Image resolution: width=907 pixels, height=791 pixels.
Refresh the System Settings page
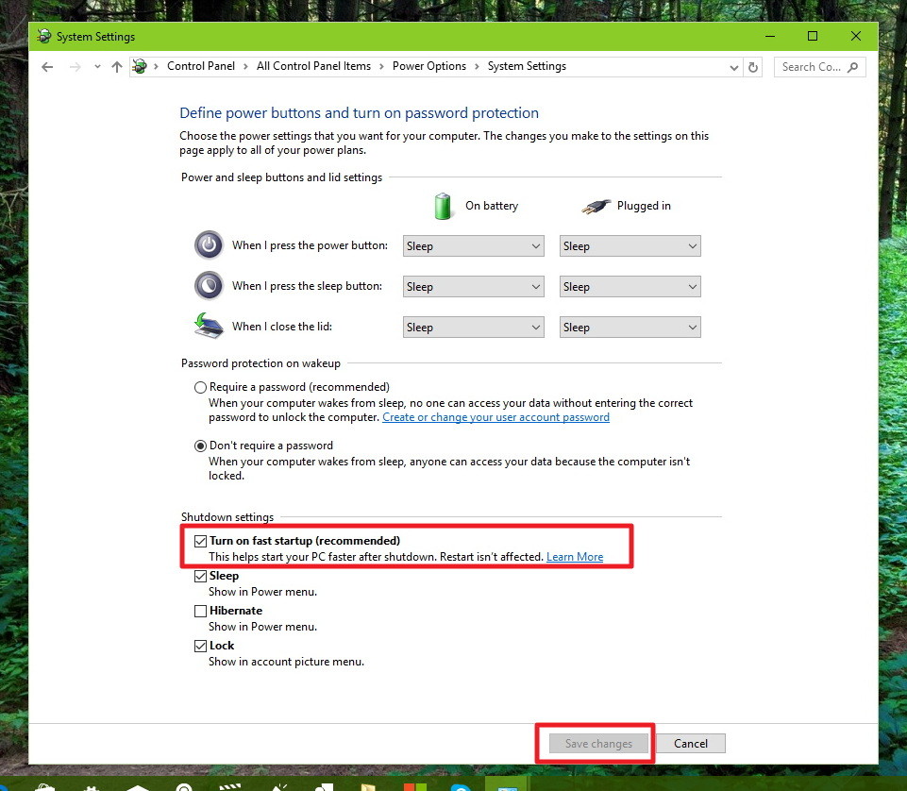753,67
